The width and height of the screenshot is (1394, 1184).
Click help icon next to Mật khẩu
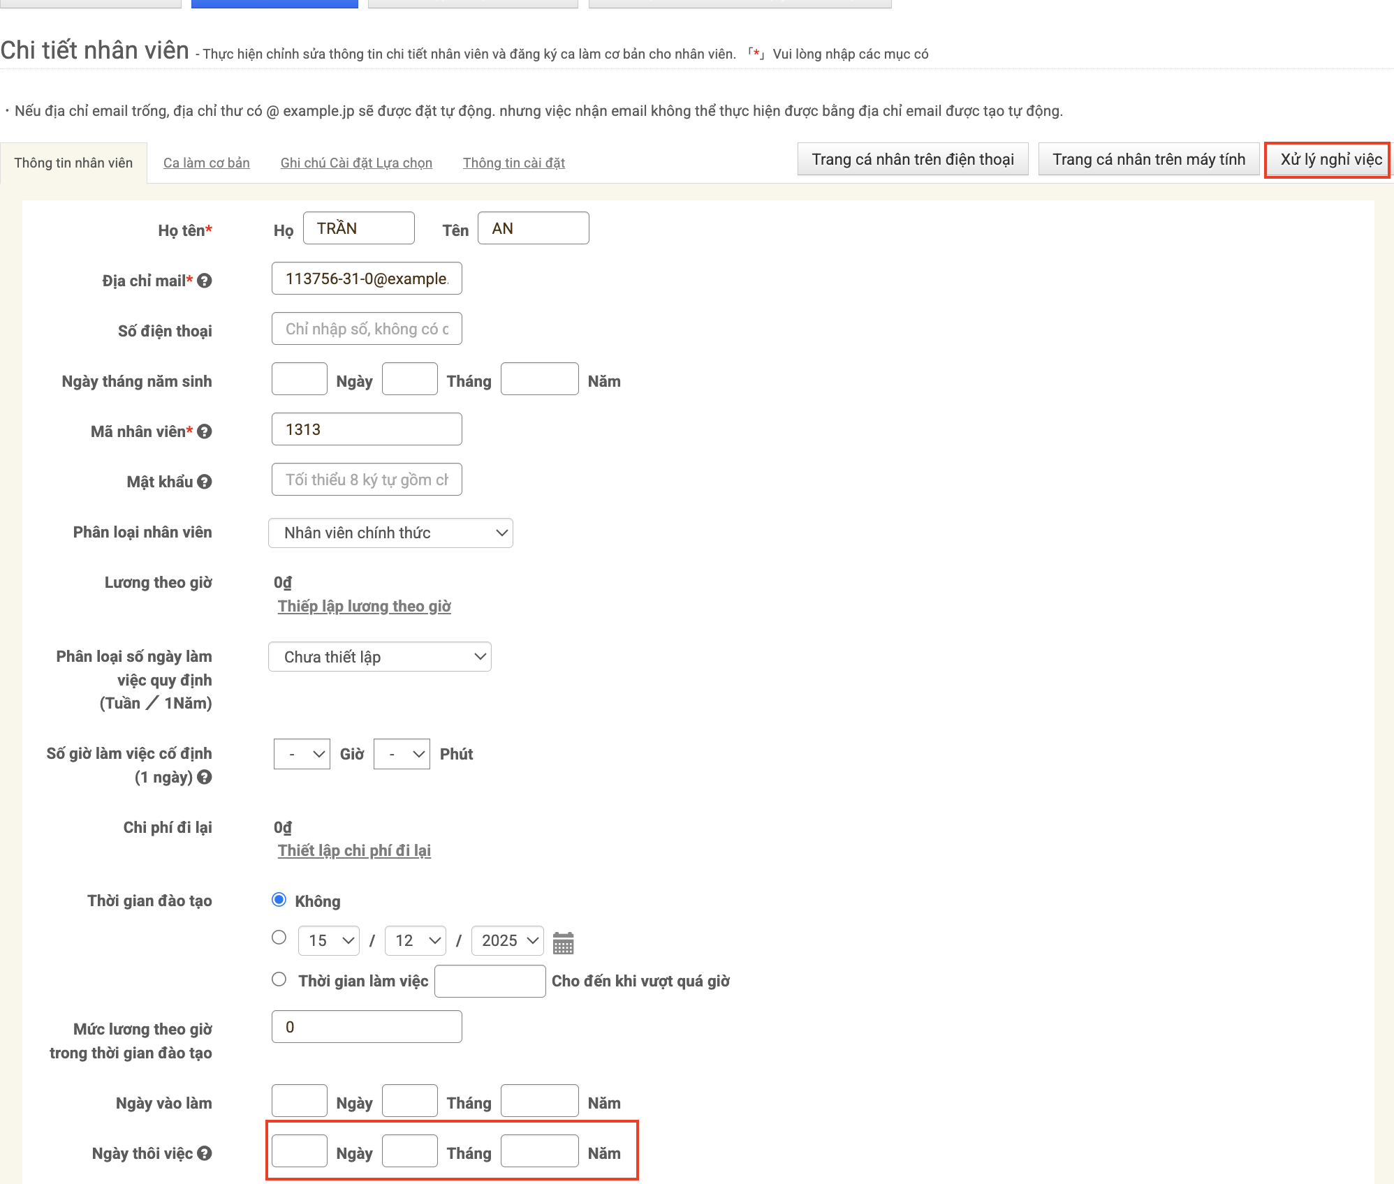tap(204, 482)
